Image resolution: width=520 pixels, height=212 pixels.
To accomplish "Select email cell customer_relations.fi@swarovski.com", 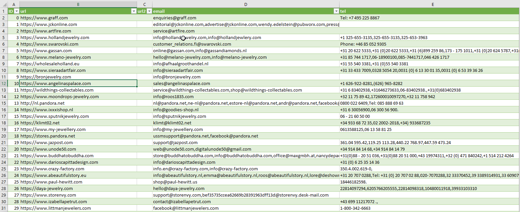I will click(246, 44).
